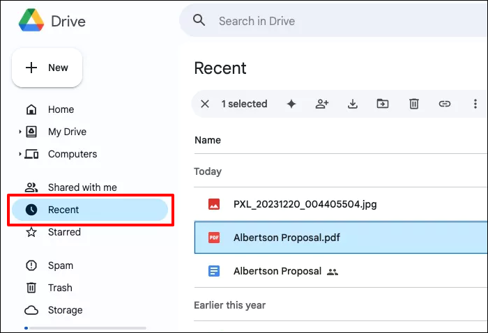Image resolution: width=488 pixels, height=333 pixels.
Task: Expand the My Drive tree
Action: click(x=20, y=132)
